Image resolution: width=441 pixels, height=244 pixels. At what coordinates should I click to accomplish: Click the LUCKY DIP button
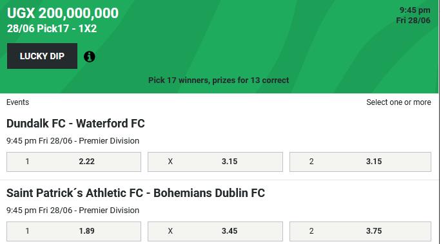[x=42, y=56]
